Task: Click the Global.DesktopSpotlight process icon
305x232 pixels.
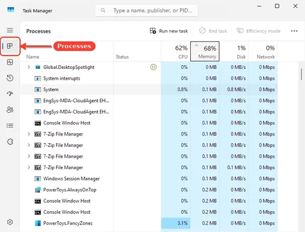Action: pos(37,67)
